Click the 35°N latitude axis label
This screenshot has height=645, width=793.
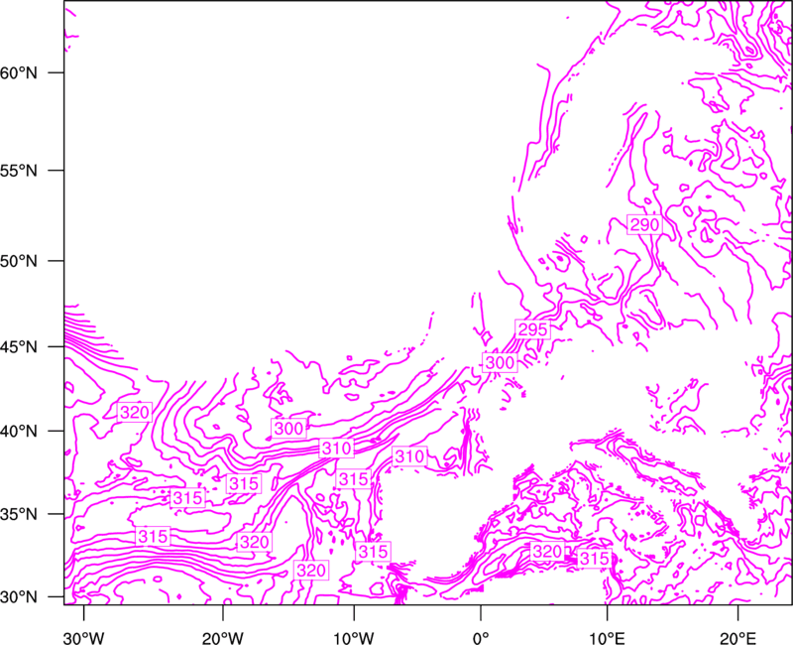19,514
